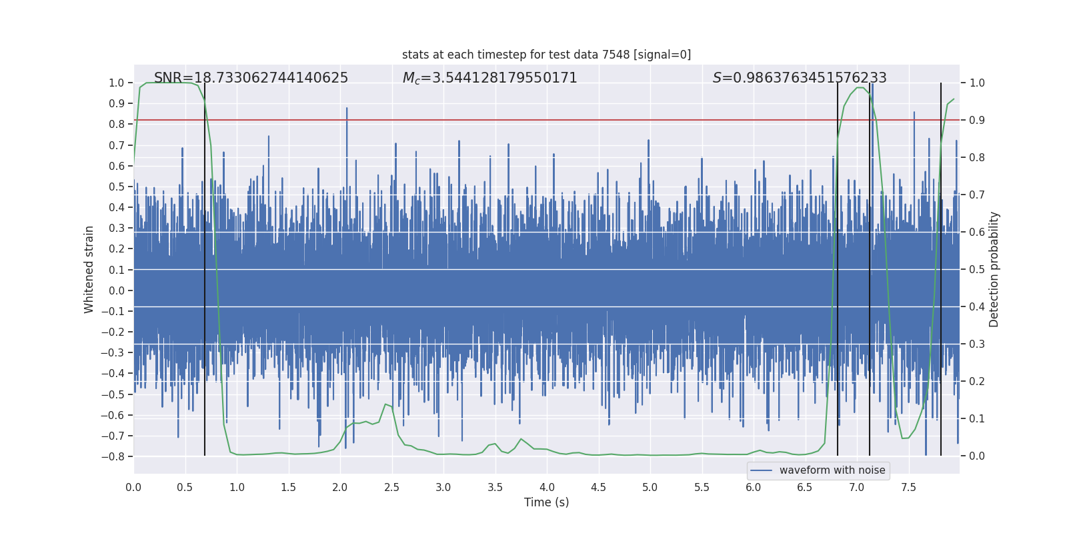Select the SNR=18.73 annotation text
Viewport: 1067px width, 533px height.
tap(251, 78)
